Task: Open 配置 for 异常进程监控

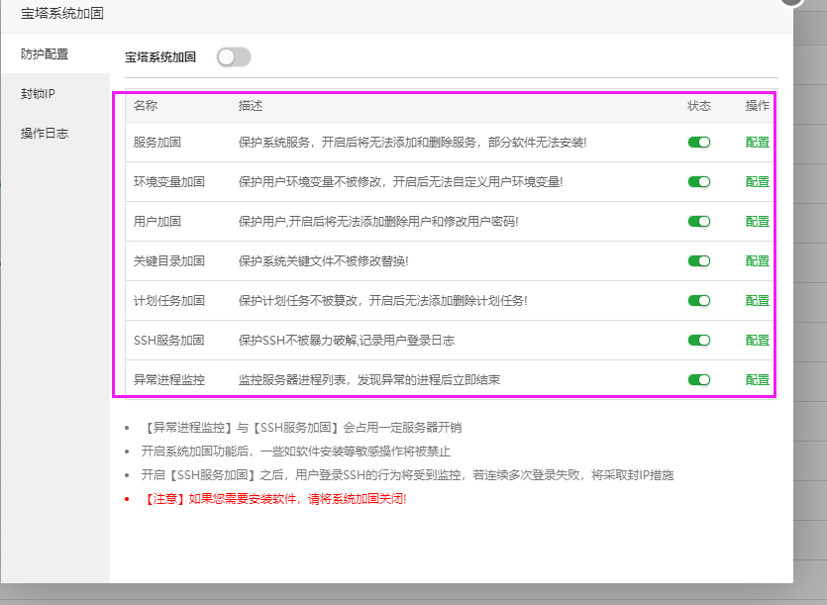Action: tap(756, 379)
